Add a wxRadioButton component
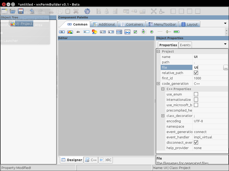This screenshot has height=171, width=229. tap(152, 32)
